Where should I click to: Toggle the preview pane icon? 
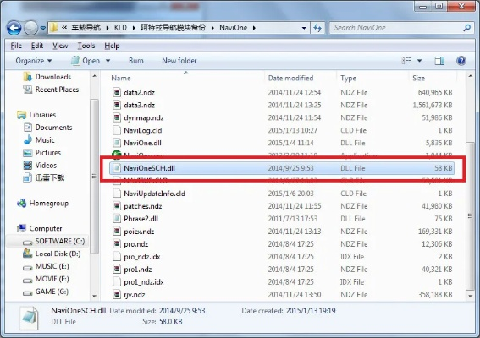click(439, 61)
